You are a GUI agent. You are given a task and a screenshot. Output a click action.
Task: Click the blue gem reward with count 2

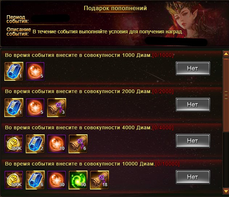point(35,144)
